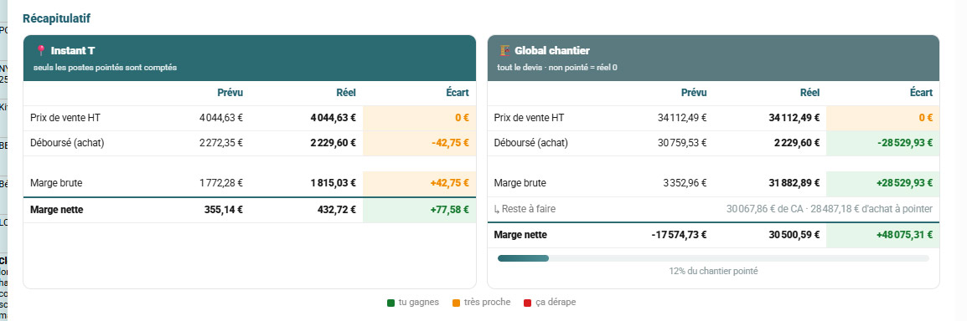The width and height of the screenshot is (967, 321).
Task: Select the -17 574,73 € Marge nette prévu value
Action: point(679,235)
